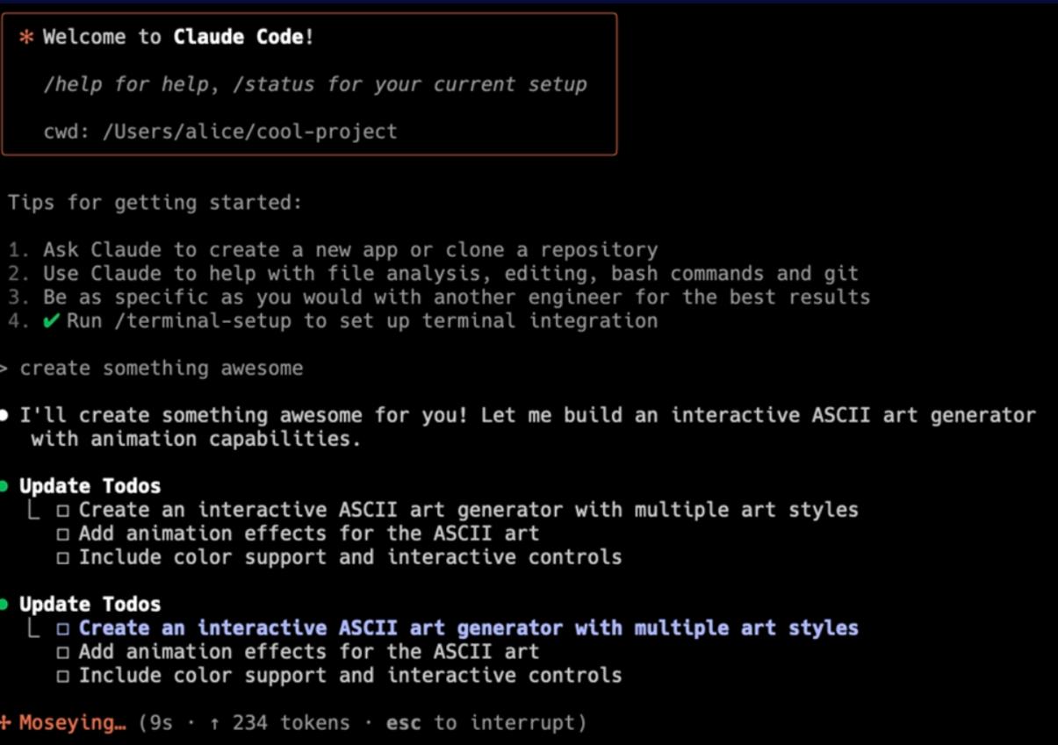Click the "create something awesome" prompt text
This screenshot has height=745, width=1058.
pyautogui.click(x=162, y=369)
